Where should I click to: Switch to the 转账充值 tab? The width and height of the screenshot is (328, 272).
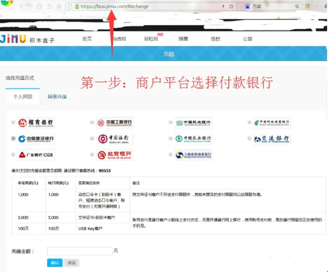57,97
